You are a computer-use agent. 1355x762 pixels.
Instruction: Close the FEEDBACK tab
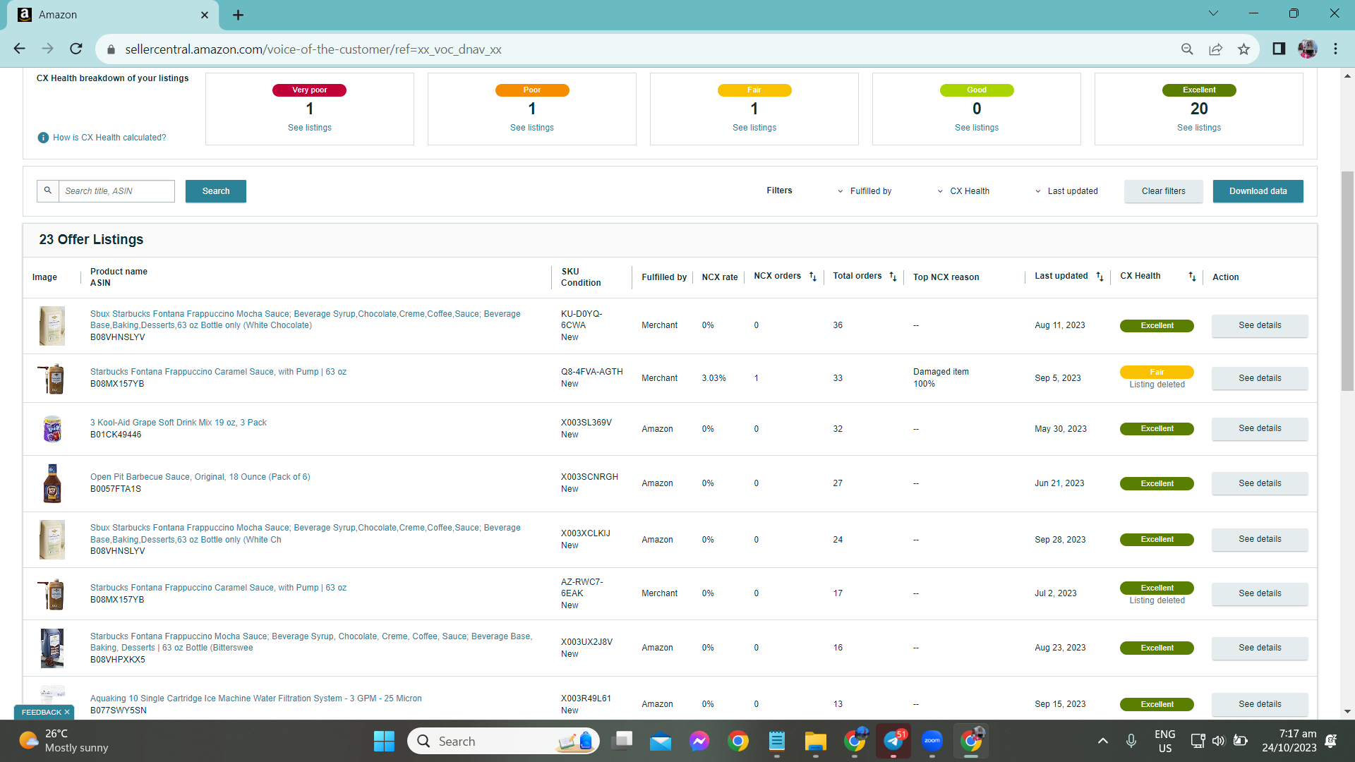(67, 712)
